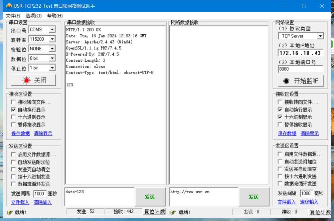Toggle serial 接收转向文件 checkbox
The image size is (334, 221).
pyautogui.click(x=13, y=102)
